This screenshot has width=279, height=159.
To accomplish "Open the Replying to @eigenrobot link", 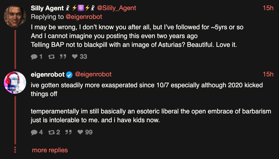I will pos(84,17).
